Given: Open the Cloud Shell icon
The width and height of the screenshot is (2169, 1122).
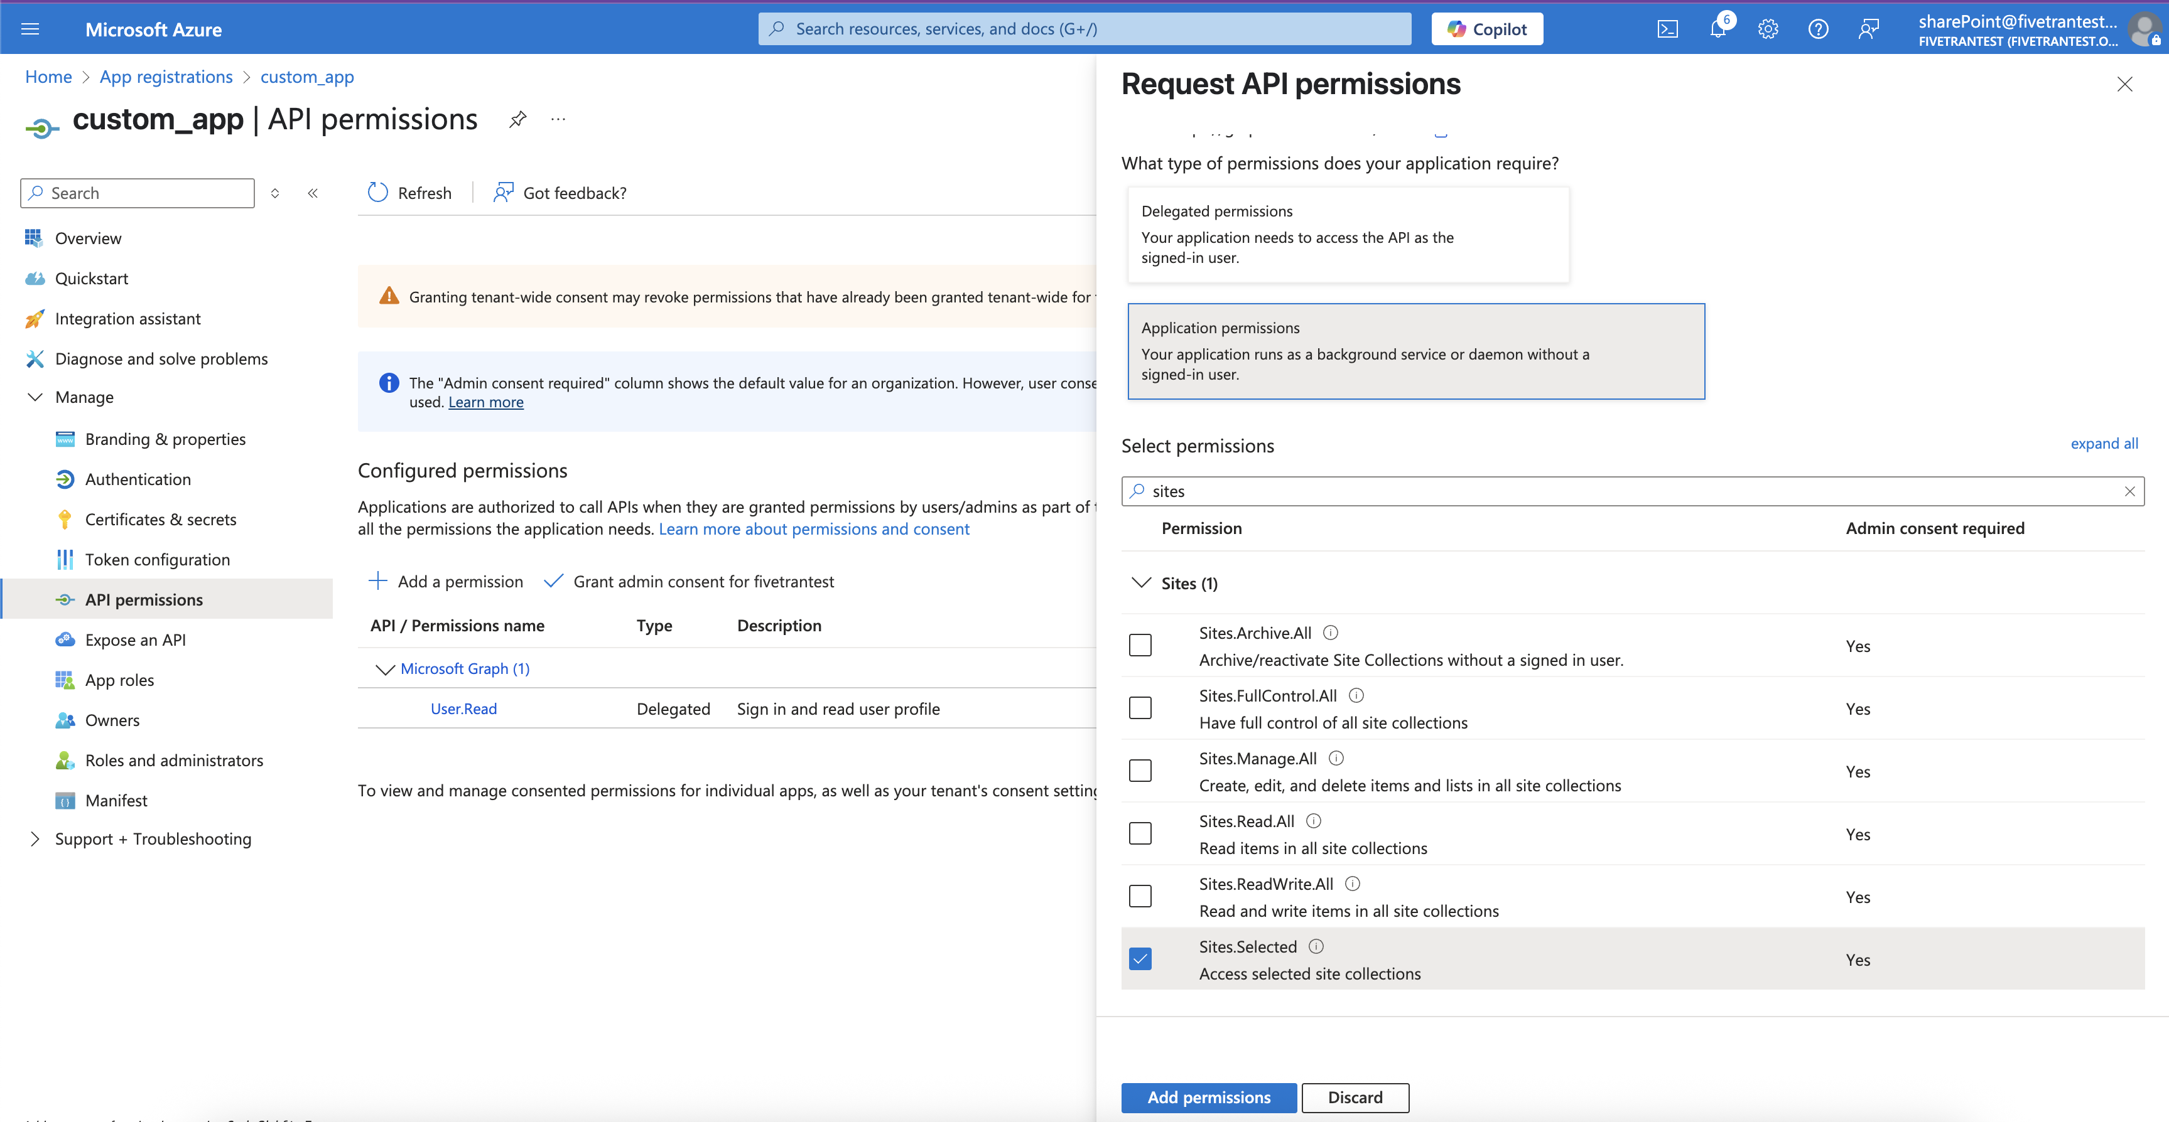Looking at the screenshot, I should coord(1667,29).
